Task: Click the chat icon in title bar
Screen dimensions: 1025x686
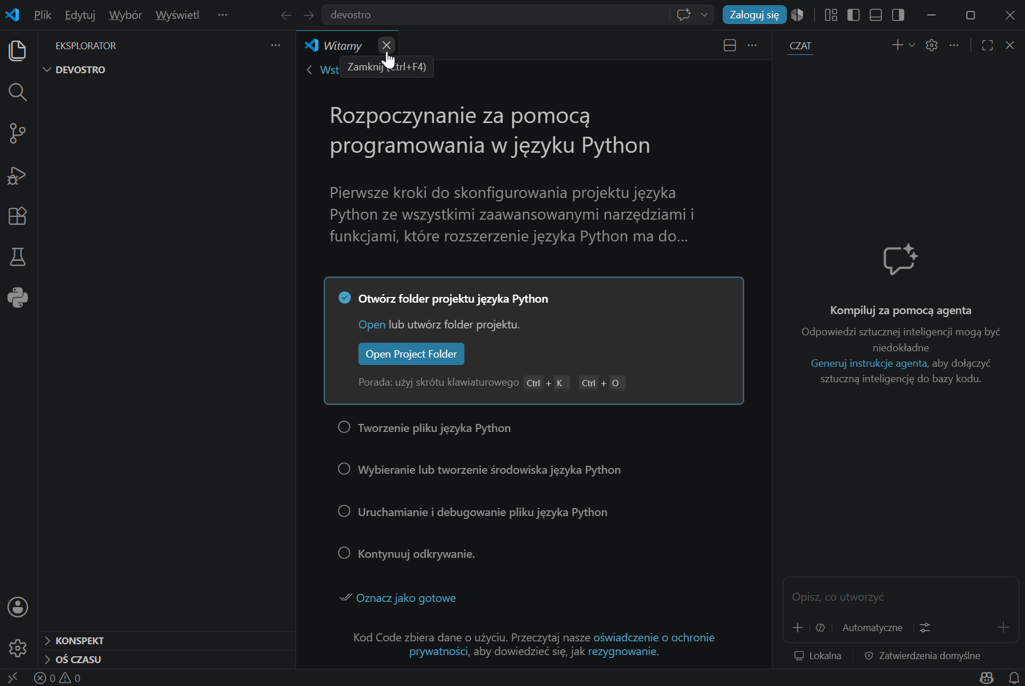Action: click(x=684, y=15)
